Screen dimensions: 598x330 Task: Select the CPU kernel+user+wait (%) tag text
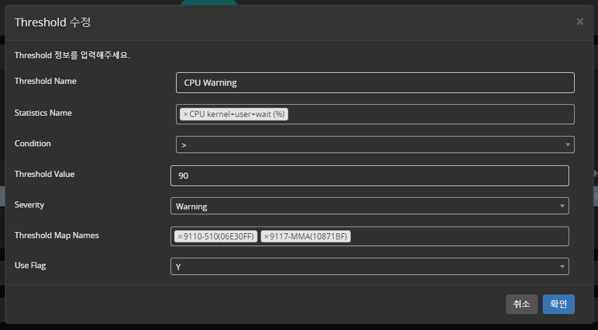pyautogui.click(x=237, y=114)
